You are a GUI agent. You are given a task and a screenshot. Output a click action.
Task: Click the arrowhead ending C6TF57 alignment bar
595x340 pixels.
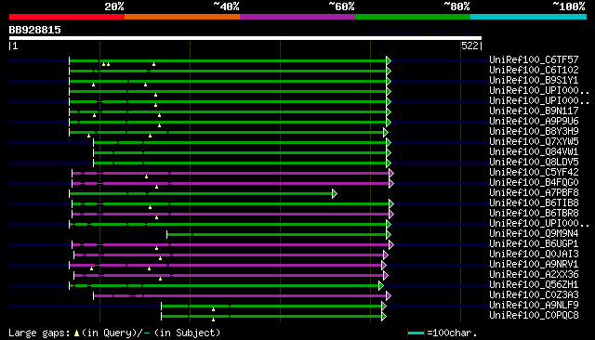[389, 60]
